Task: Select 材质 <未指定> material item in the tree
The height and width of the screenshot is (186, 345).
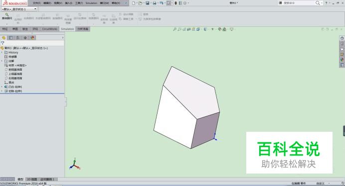Action: tap(15, 66)
